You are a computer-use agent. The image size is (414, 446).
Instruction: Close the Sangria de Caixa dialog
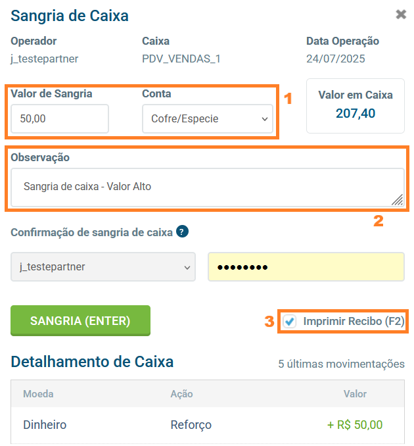401,14
